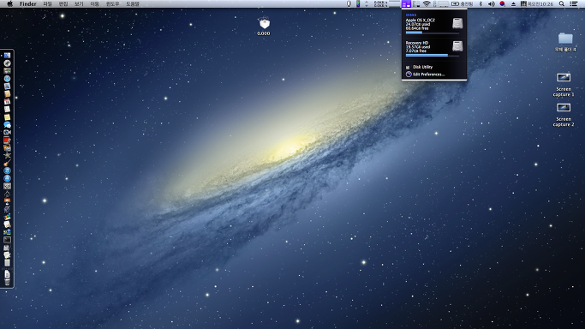Open Notification Center list icon
Image resolution: width=585 pixels, height=329 pixels.
pos(574,3)
